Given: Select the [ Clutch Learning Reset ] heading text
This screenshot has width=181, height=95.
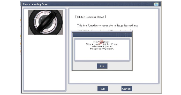Looking at the screenshot, I should (x=90, y=17).
